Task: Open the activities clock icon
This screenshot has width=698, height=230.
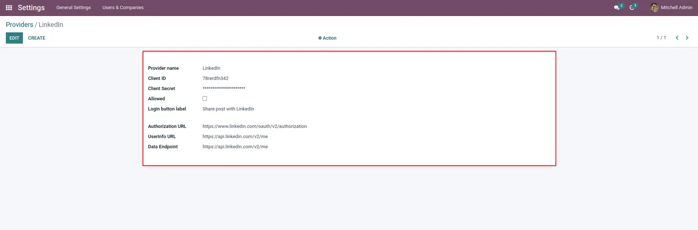Action: click(632, 8)
